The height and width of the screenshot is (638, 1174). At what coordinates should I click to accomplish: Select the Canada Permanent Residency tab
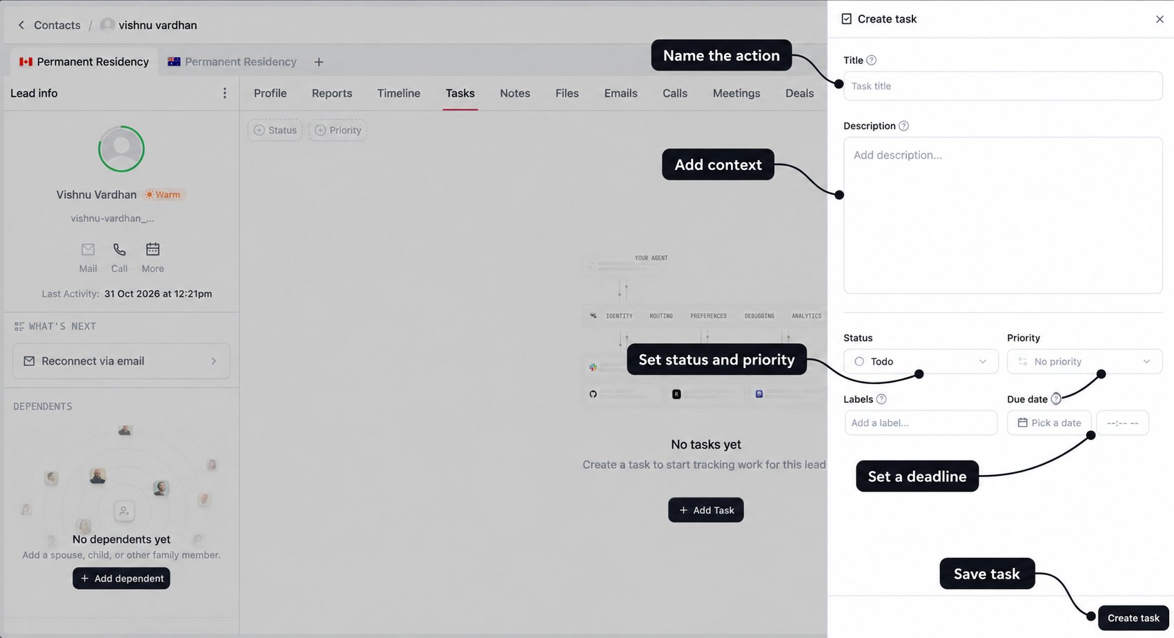[84, 61]
